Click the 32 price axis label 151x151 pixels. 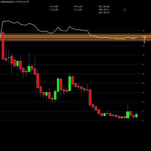coord(143,64)
